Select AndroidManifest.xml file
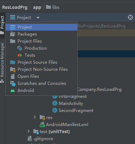This screenshot has height=144, width=135. pos(67,125)
